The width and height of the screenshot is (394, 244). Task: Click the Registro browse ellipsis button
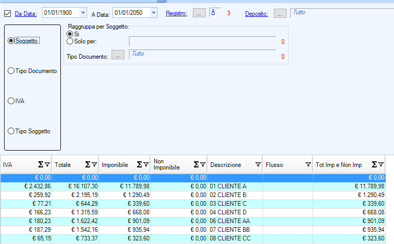pos(199,14)
